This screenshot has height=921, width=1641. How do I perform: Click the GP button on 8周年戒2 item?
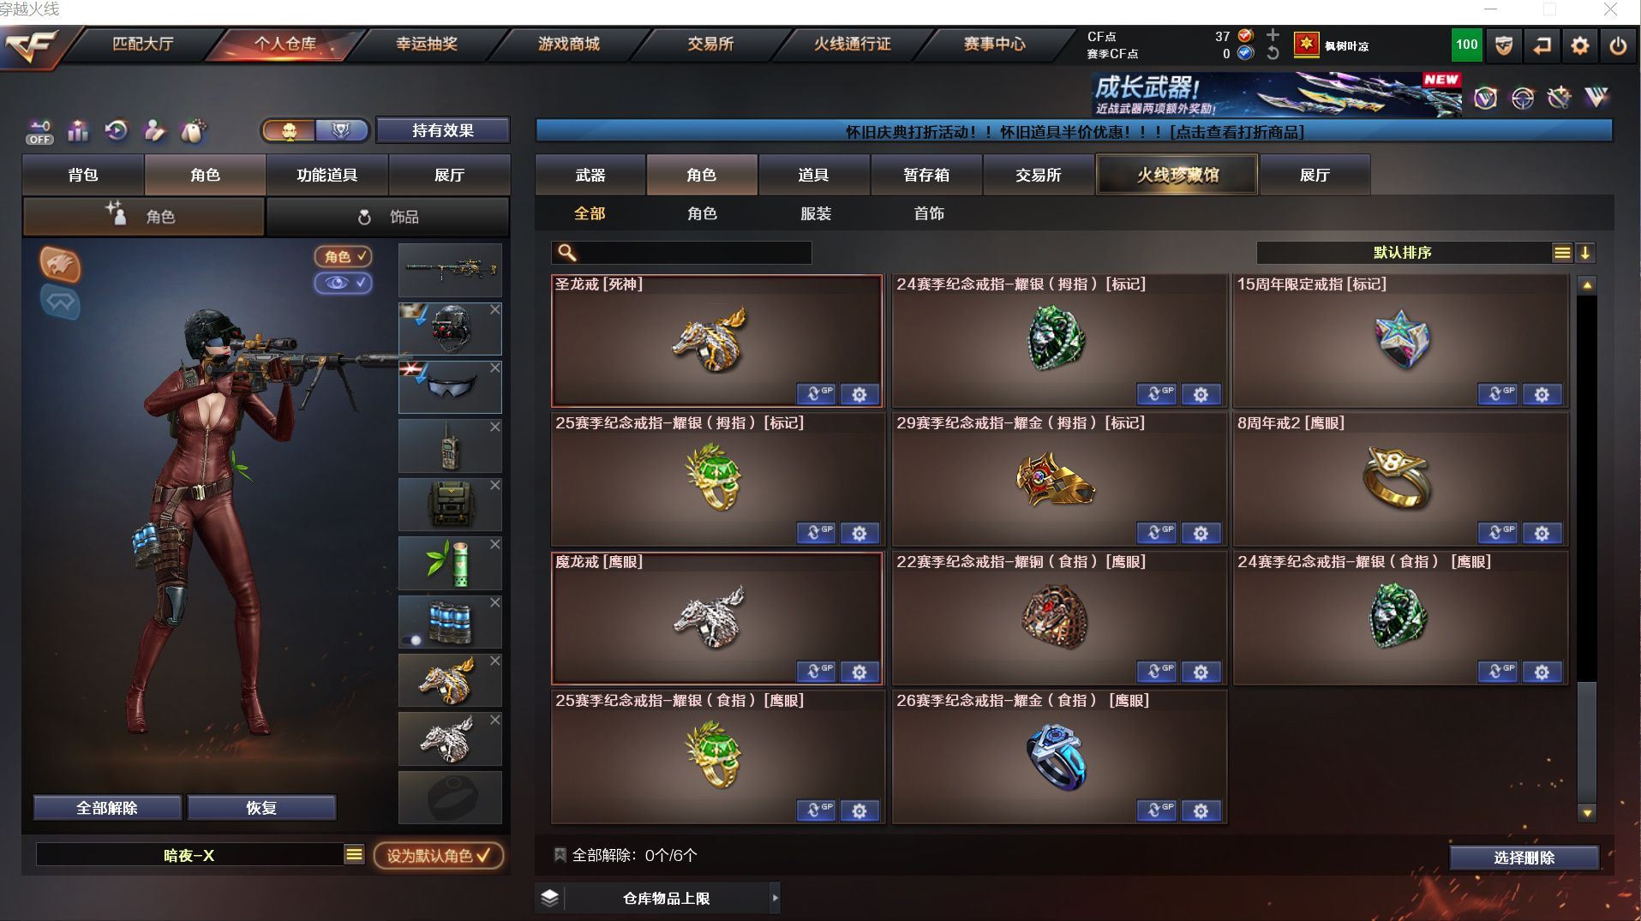coord(1498,533)
